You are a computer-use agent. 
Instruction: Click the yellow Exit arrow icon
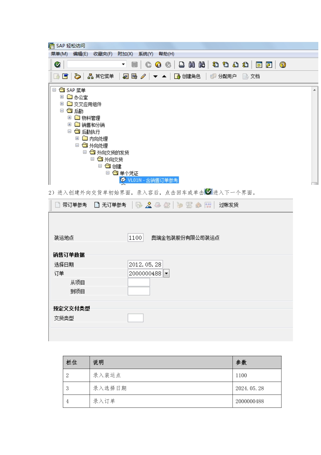click(x=158, y=64)
